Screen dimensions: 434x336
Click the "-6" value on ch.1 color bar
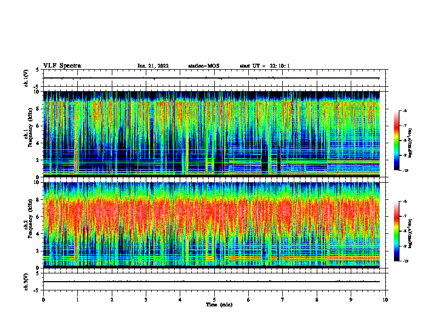(x=405, y=110)
